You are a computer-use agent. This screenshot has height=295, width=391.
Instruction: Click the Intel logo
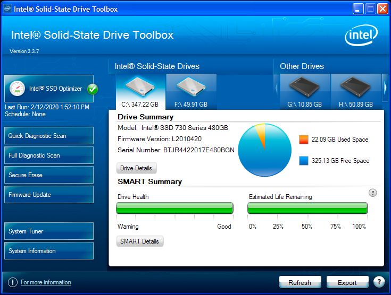pyautogui.click(x=361, y=35)
